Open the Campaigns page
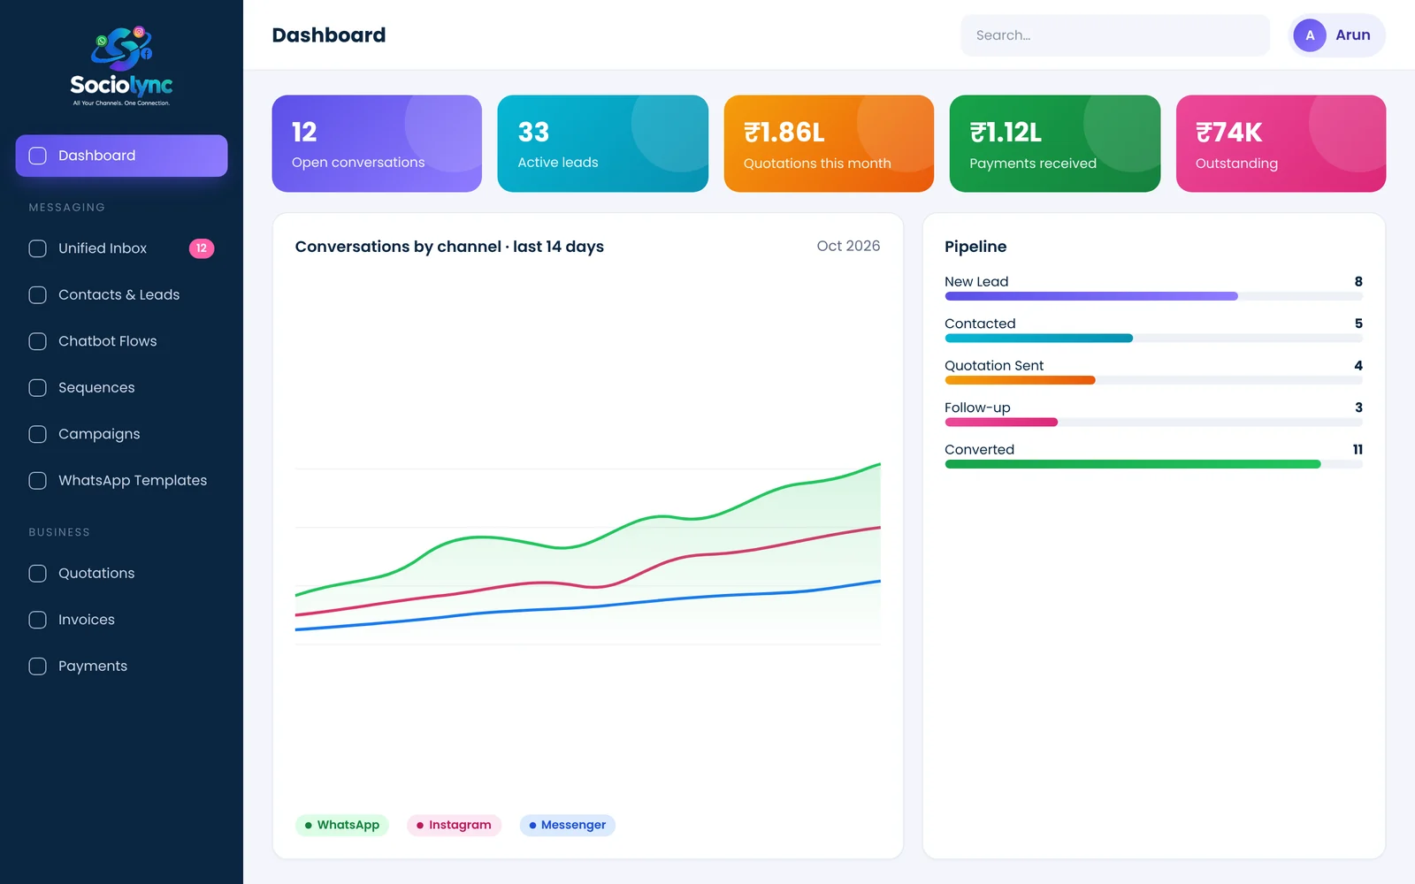The width and height of the screenshot is (1415, 884). pos(121,434)
